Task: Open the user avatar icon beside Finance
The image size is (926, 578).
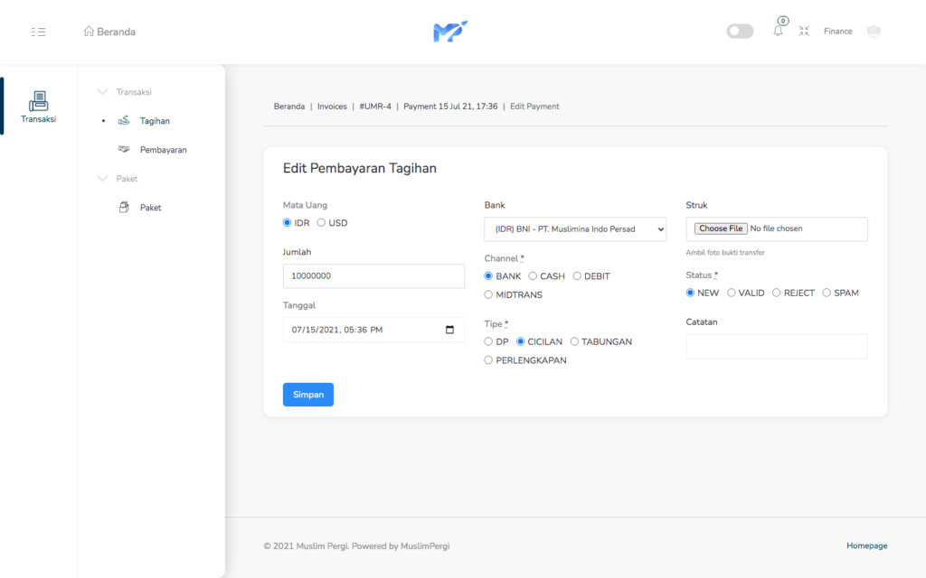Action: (873, 32)
